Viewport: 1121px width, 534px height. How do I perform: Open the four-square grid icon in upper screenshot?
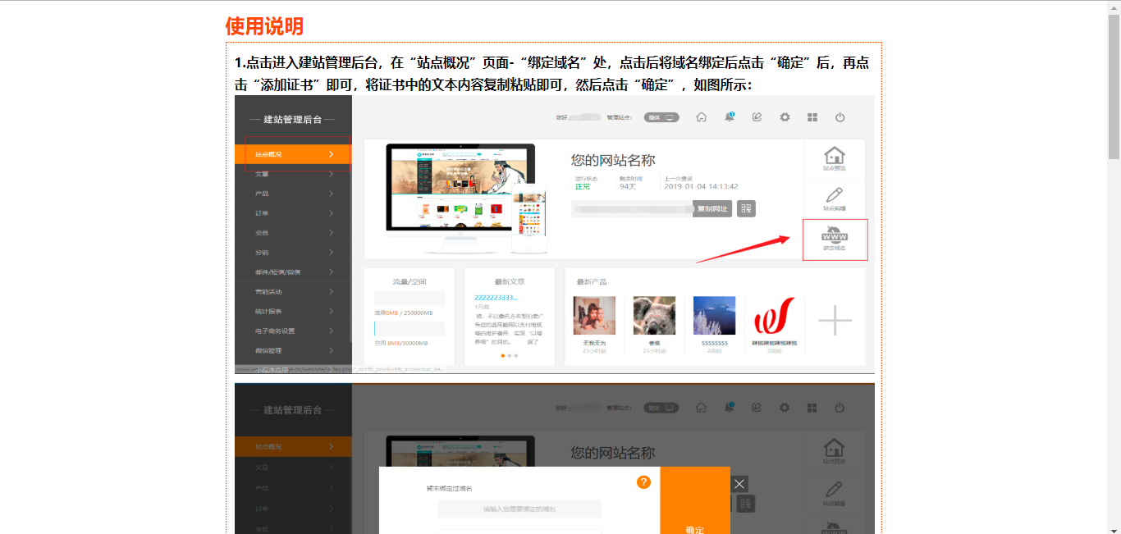(x=812, y=117)
